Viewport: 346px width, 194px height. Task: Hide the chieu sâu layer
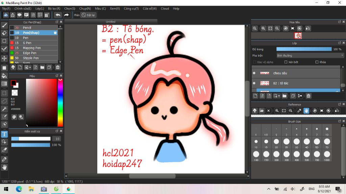pos(254,73)
